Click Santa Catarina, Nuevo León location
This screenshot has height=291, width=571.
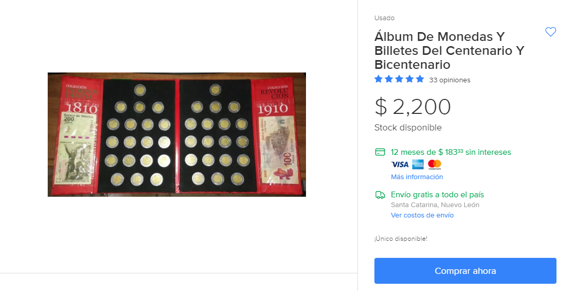(435, 205)
